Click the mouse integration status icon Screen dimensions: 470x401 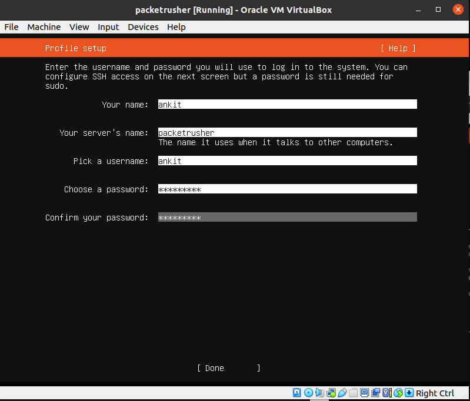tap(398, 393)
